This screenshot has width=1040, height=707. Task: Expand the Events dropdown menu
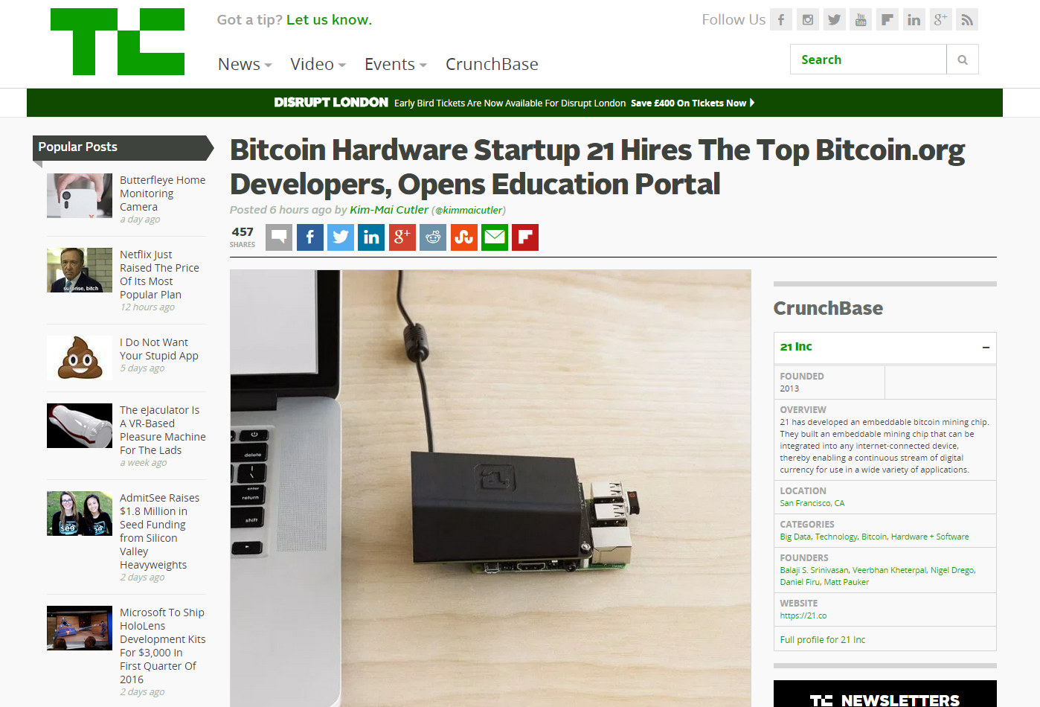click(x=396, y=64)
